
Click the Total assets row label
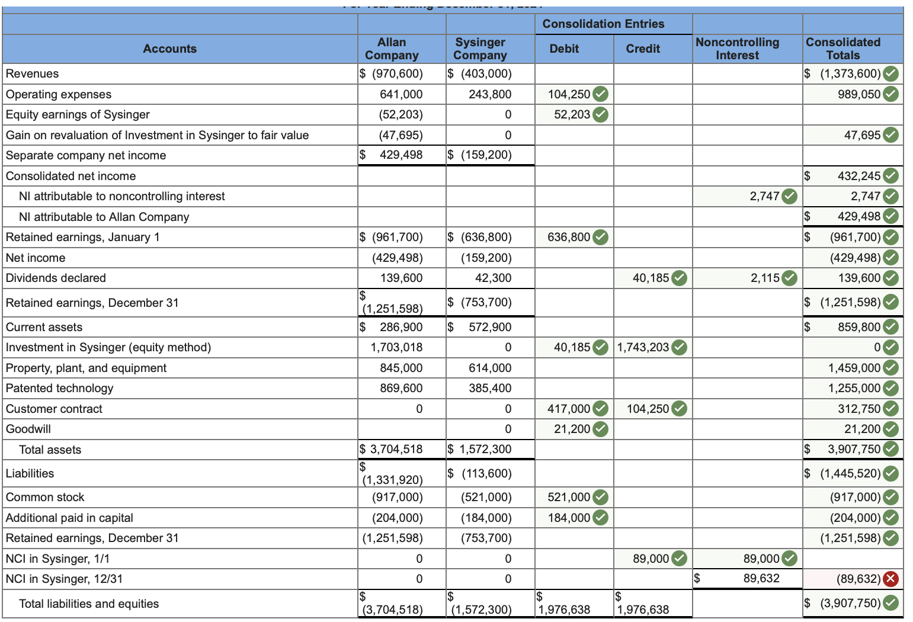(50, 450)
